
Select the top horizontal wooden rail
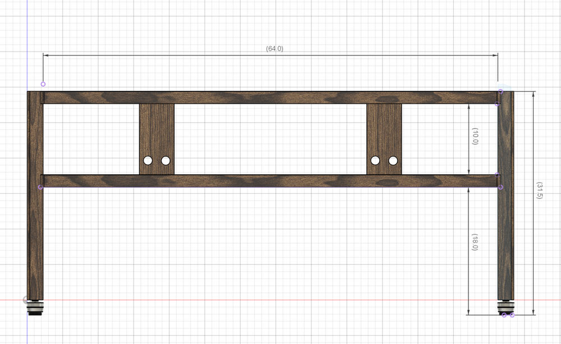pyautogui.click(x=269, y=97)
